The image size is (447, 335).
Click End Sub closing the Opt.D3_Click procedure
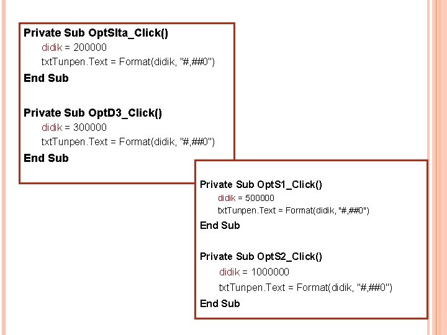click(46, 158)
